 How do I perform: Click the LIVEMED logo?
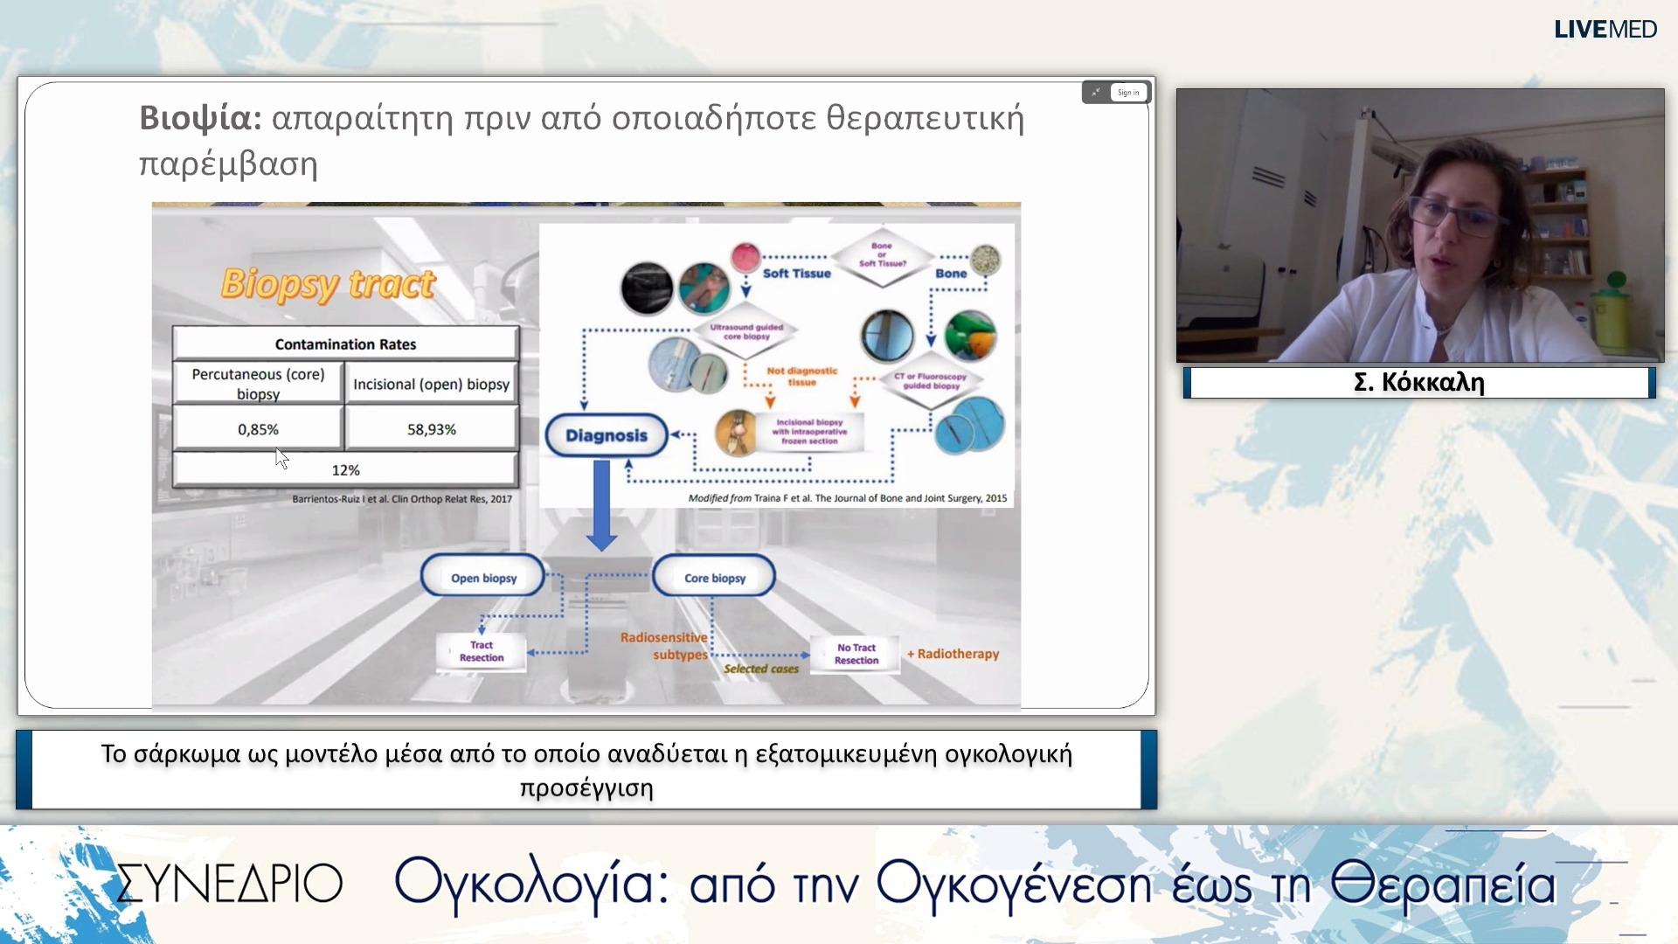(x=1605, y=29)
